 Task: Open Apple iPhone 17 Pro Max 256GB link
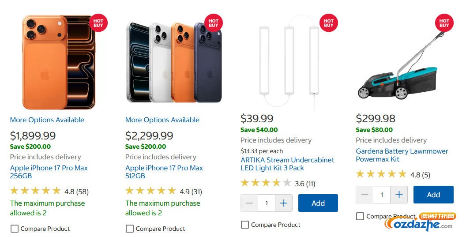pyautogui.click(x=49, y=172)
